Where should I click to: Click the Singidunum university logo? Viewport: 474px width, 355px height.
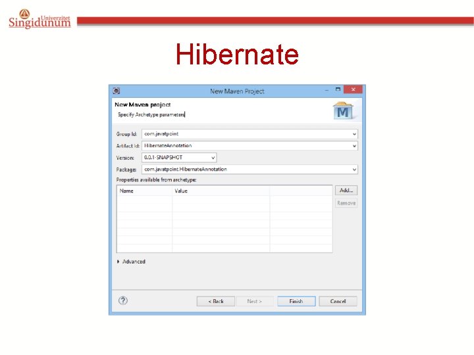[x=39, y=18]
